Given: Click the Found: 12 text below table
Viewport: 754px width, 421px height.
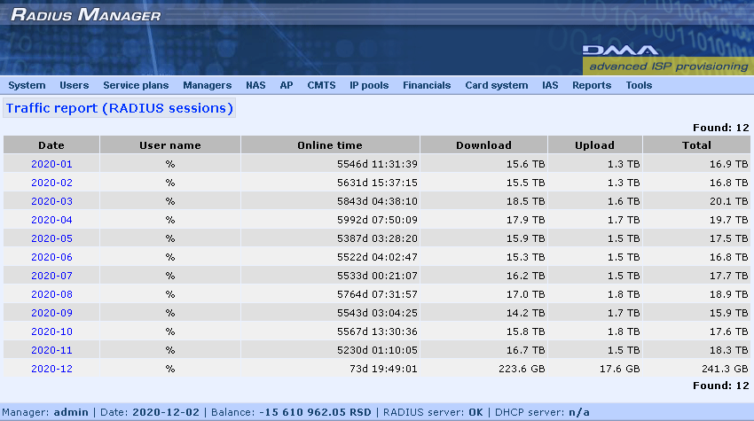Looking at the screenshot, I should point(721,386).
